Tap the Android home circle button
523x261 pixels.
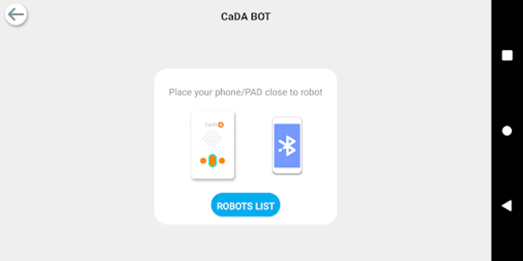tap(507, 131)
